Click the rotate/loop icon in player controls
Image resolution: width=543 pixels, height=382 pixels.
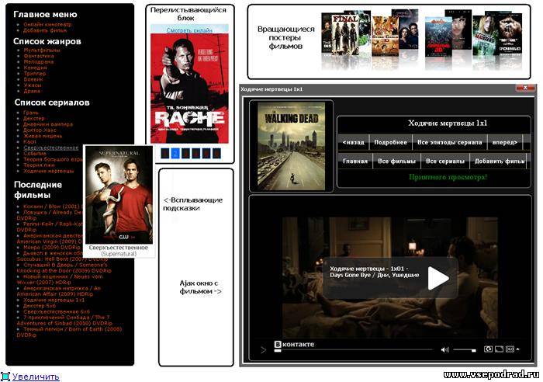[x=488, y=349]
